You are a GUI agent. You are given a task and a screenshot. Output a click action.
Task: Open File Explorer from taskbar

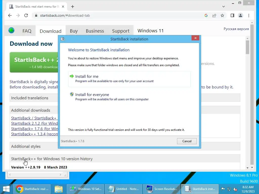(59, 189)
